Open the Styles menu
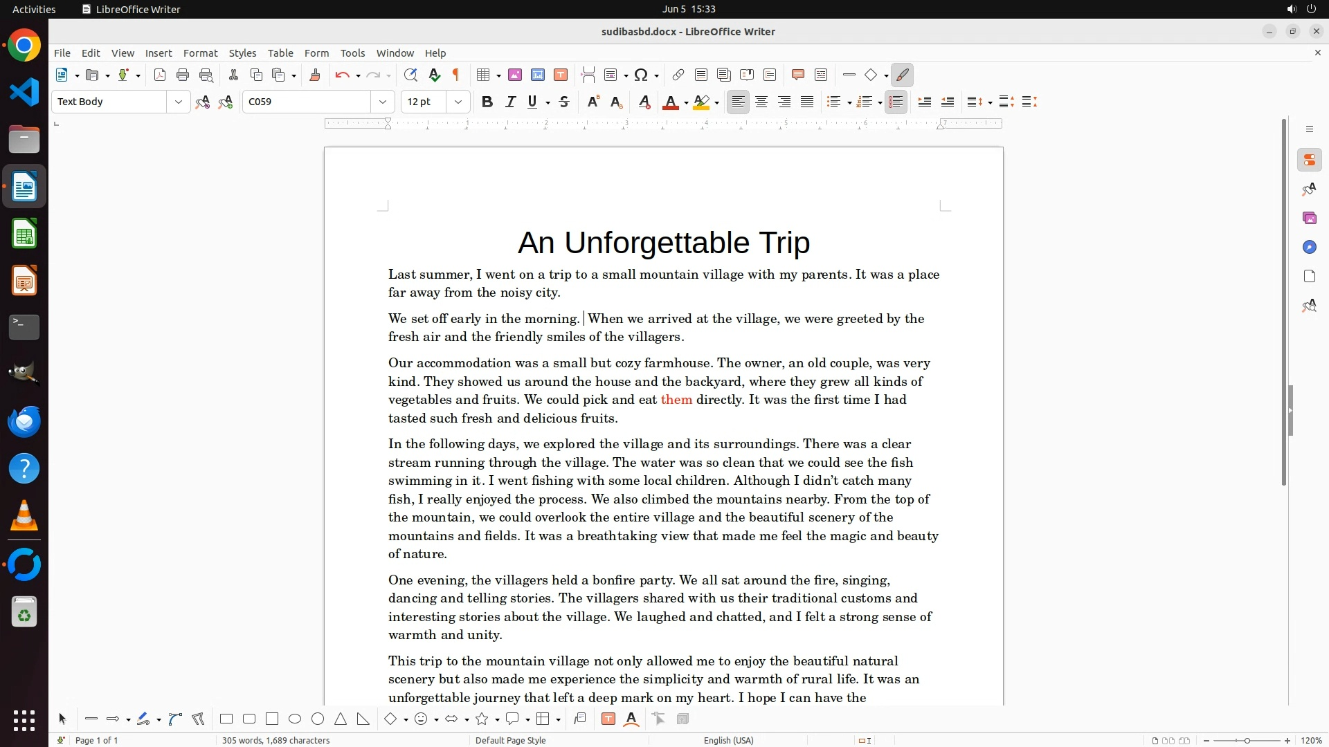Image resolution: width=1329 pixels, height=747 pixels. pyautogui.click(x=242, y=53)
